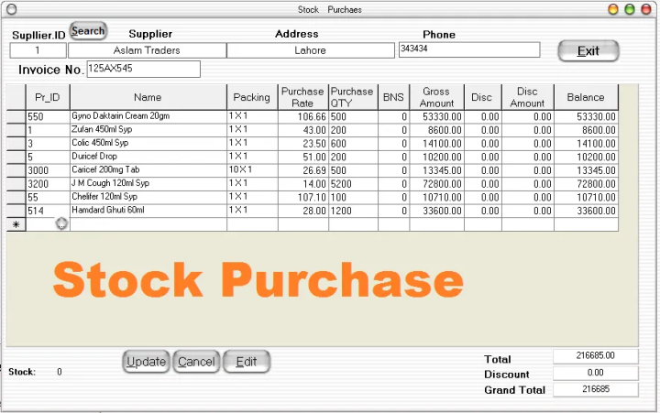Click the Gyno Daktarin Cream 20gm cell
Image resolution: width=660 pixels, height=413 pixels.
tap(148, 116)
